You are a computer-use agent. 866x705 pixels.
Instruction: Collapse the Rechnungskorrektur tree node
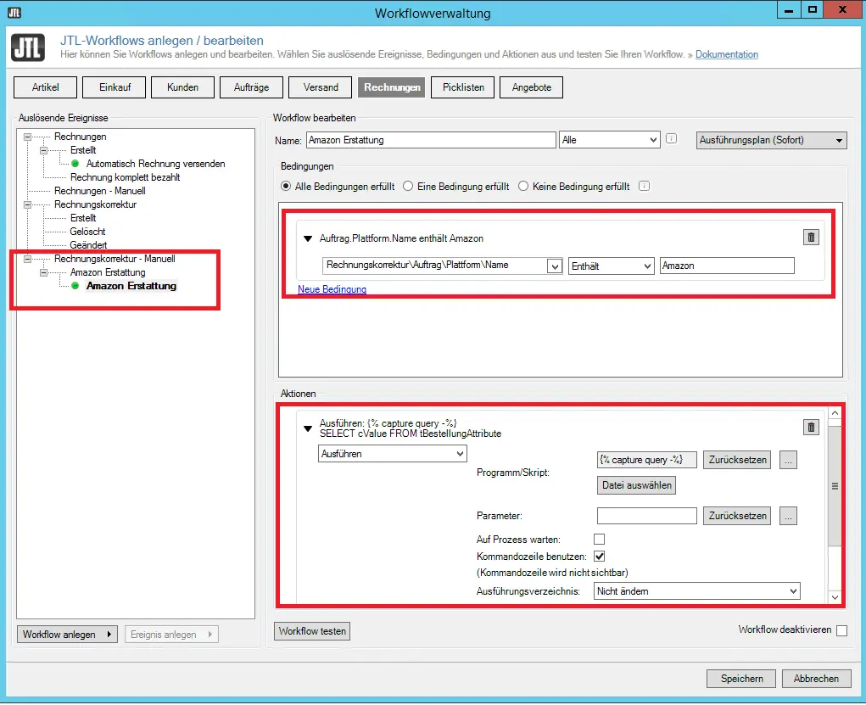coord(27,204)
